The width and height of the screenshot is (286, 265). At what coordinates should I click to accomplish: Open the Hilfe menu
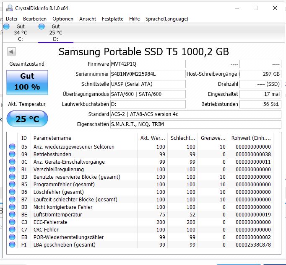[135, 19]
